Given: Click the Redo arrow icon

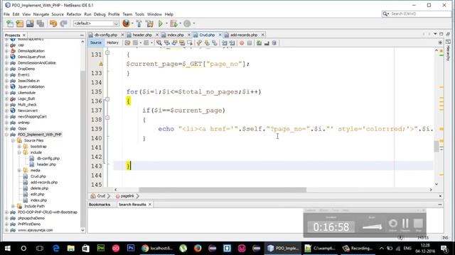Looking at the screenshot, I should (x=63, y=23).
